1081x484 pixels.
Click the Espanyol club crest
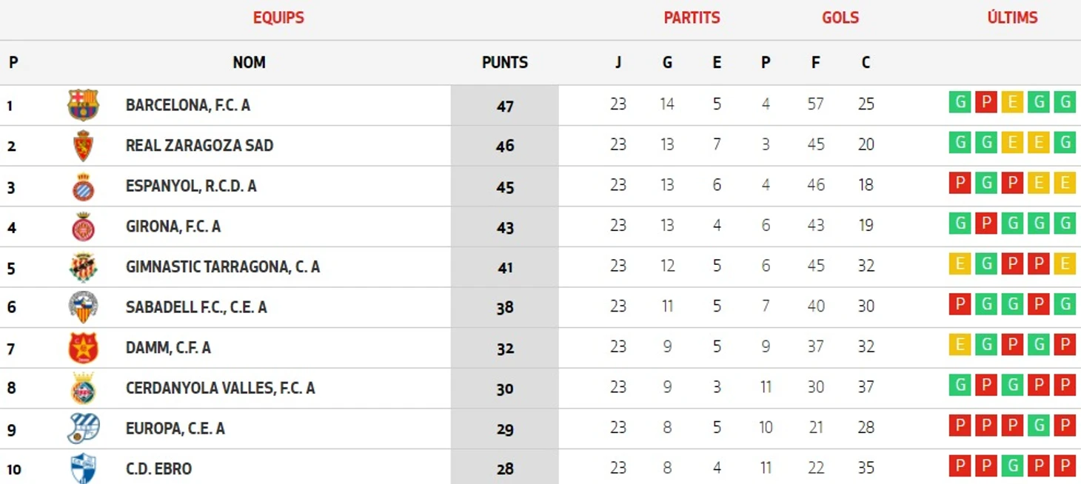[x=83, y=186]
